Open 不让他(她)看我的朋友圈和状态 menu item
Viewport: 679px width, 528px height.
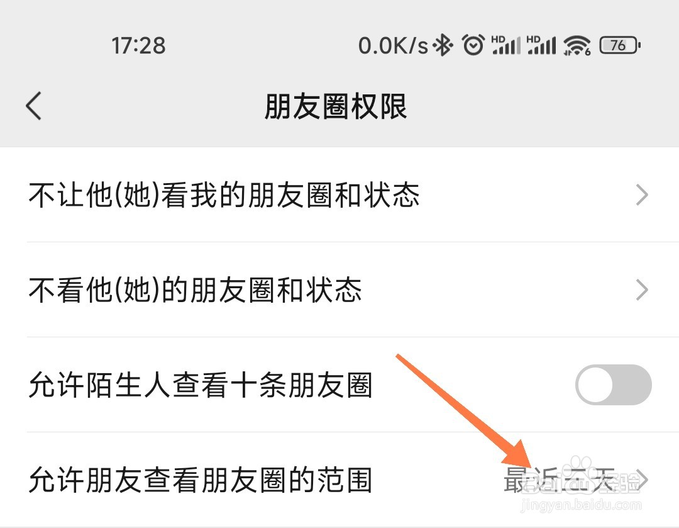tap(339, 194)
